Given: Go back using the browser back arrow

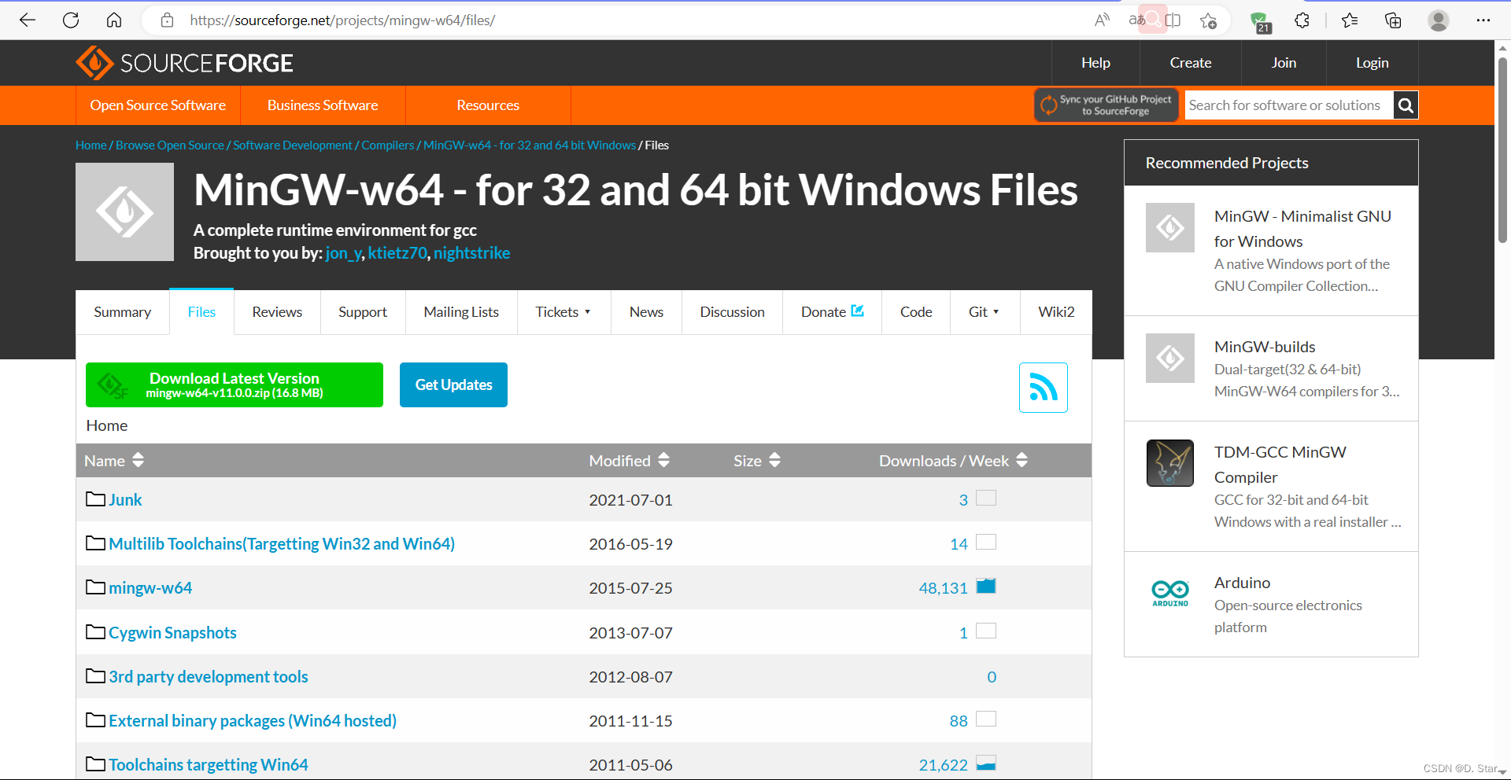Looking at the screenshot, I should pos(28,20).
